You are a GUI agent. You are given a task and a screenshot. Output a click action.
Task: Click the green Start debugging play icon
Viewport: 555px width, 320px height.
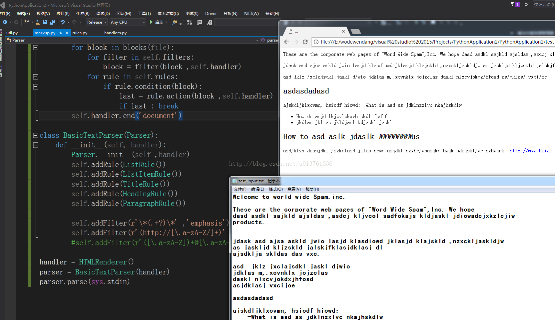pos(151,22)
